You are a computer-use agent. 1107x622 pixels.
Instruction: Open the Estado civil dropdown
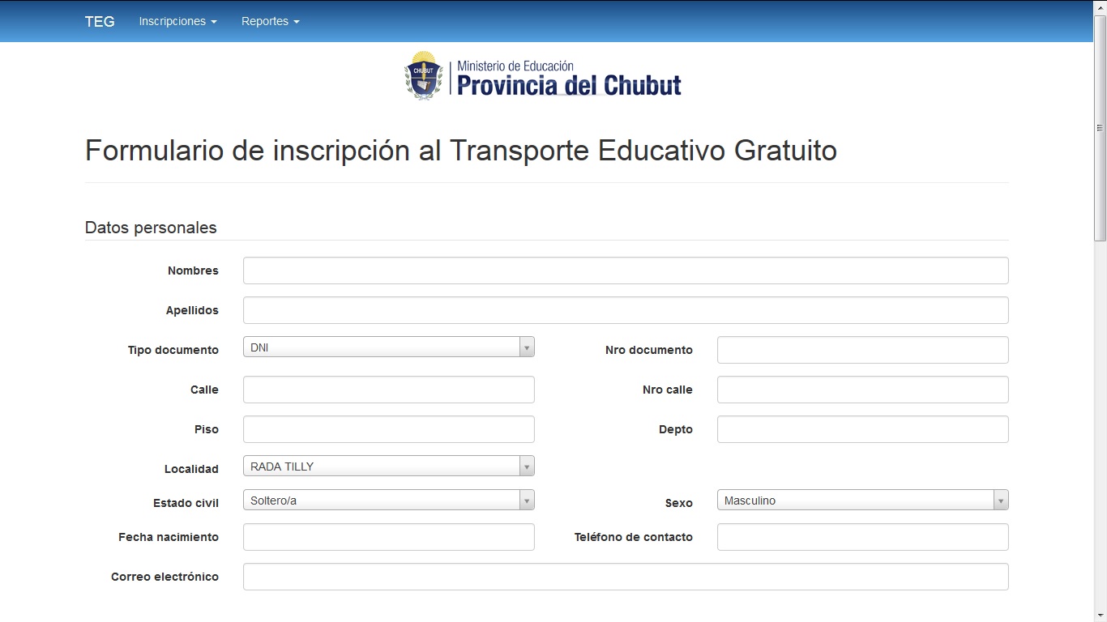(x=388, y=501)
